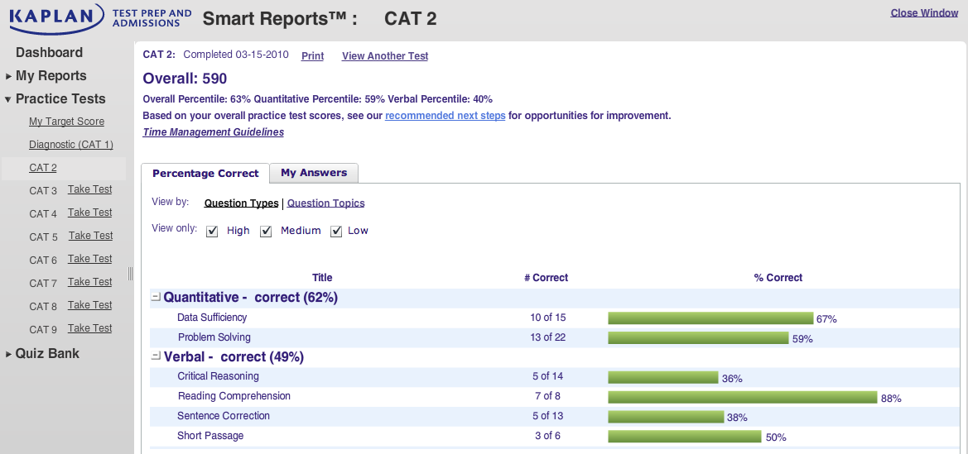The image size is (968, 454).
Task: Click the 'CAT 3' sidebar label
Action: [x=42, y=190]
